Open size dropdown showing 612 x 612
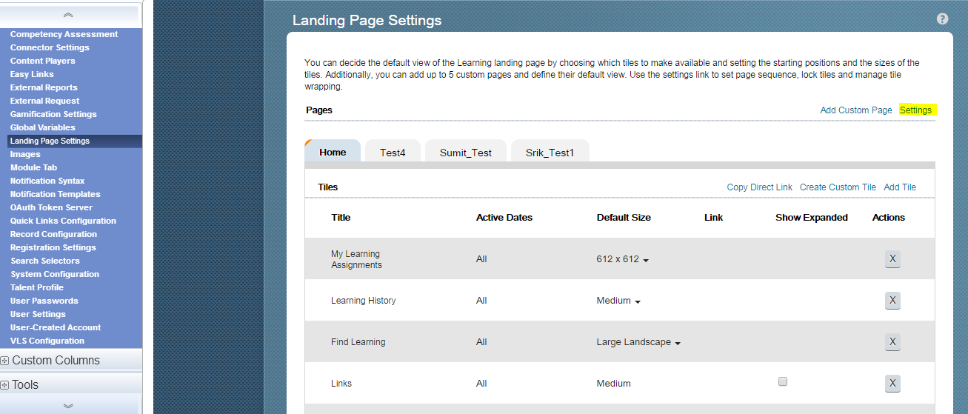The image size is (968, 414). pyautogui.click(x=623, y=259)
